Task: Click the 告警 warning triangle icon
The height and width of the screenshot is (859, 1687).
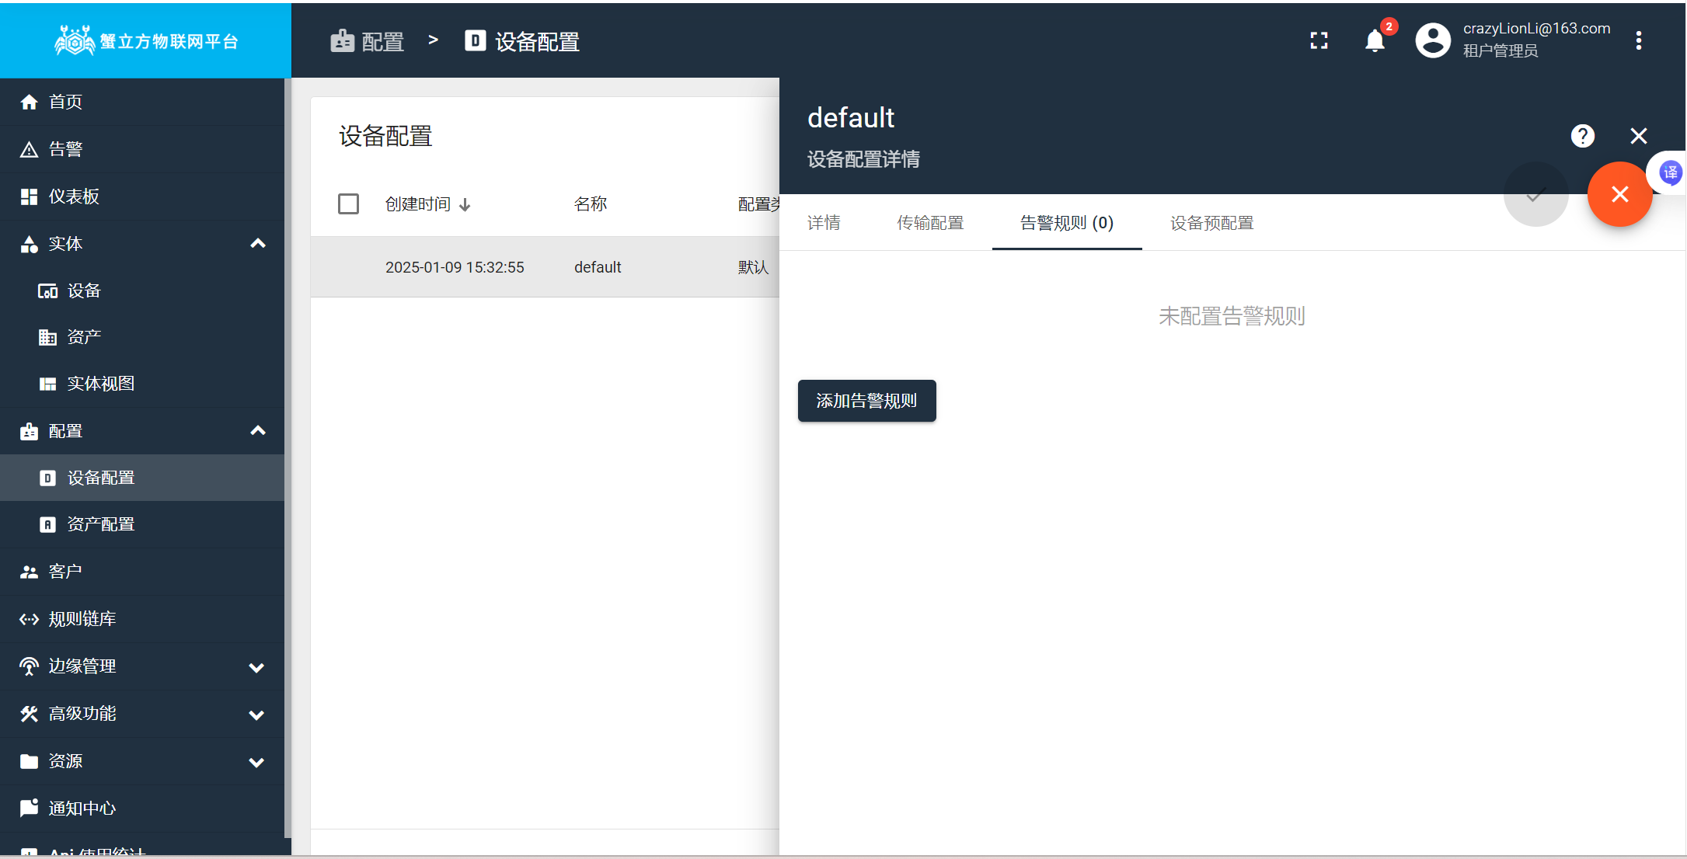Action: coord(30,149)
